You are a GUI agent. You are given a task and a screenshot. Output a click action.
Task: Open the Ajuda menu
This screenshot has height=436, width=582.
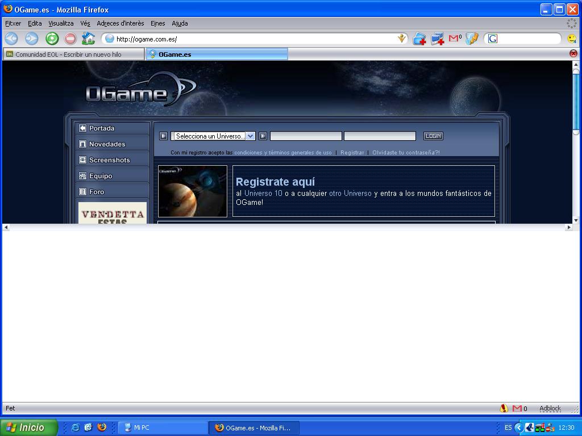[180, 23]
